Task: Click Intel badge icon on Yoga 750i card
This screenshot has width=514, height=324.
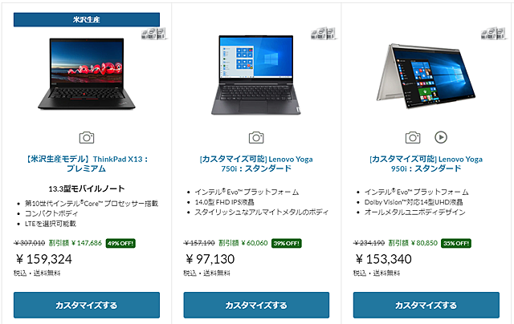Action: (x=324, y=34)
